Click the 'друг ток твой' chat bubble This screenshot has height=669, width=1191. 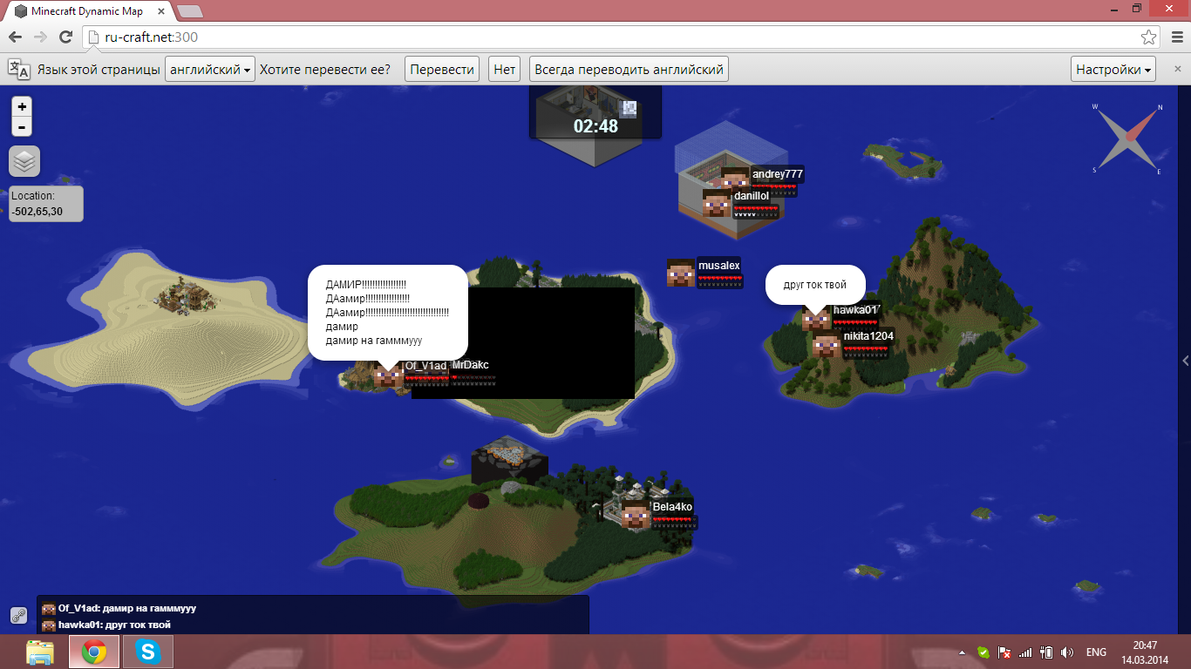817,285
